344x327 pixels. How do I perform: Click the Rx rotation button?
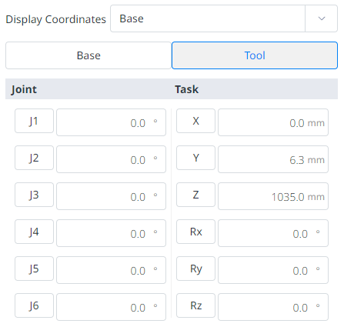point(195,232)
